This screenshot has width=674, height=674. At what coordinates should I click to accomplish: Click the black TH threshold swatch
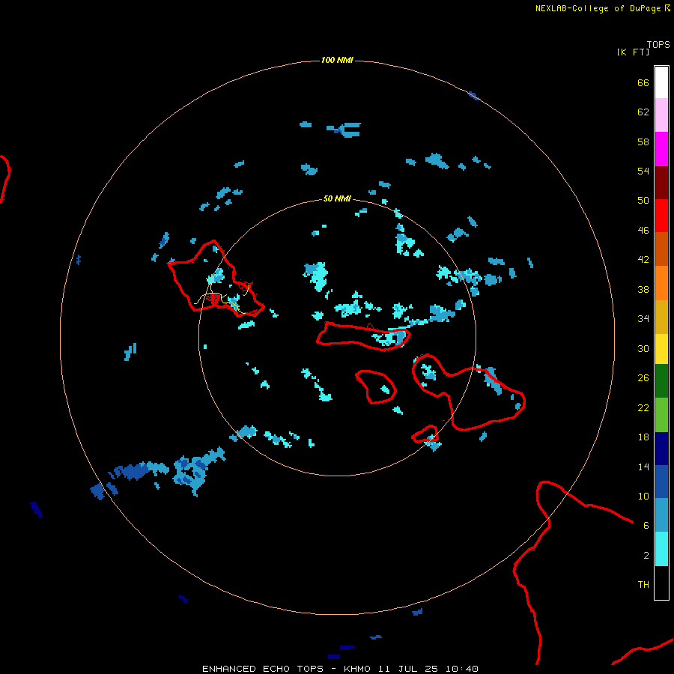tap(661, 583)
